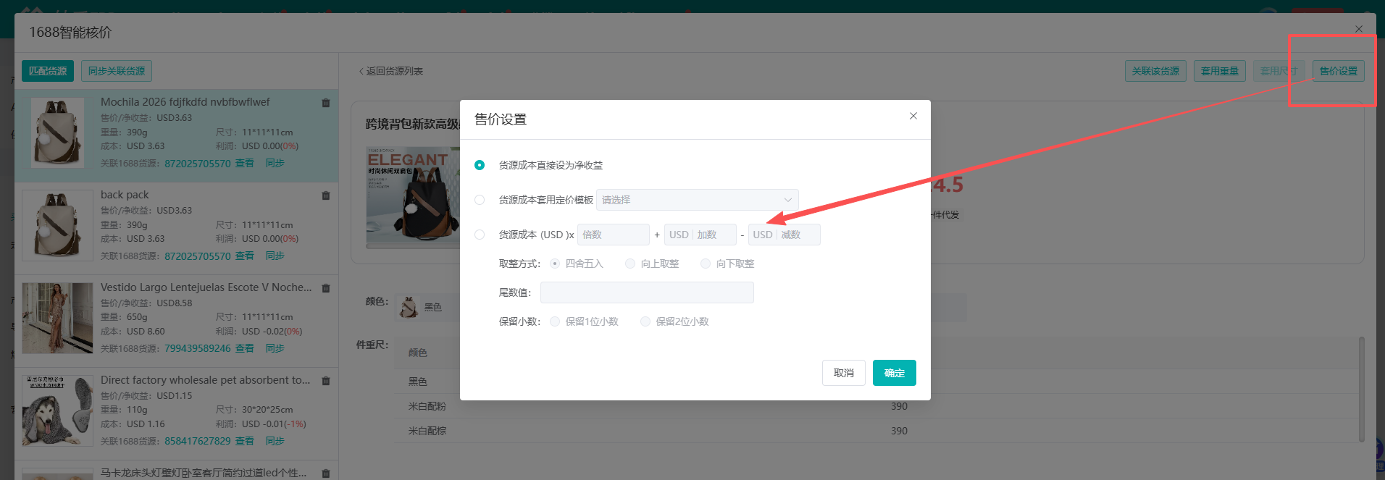Select the 货源成本 (USD) formula radio option

[x=480, y=235]
